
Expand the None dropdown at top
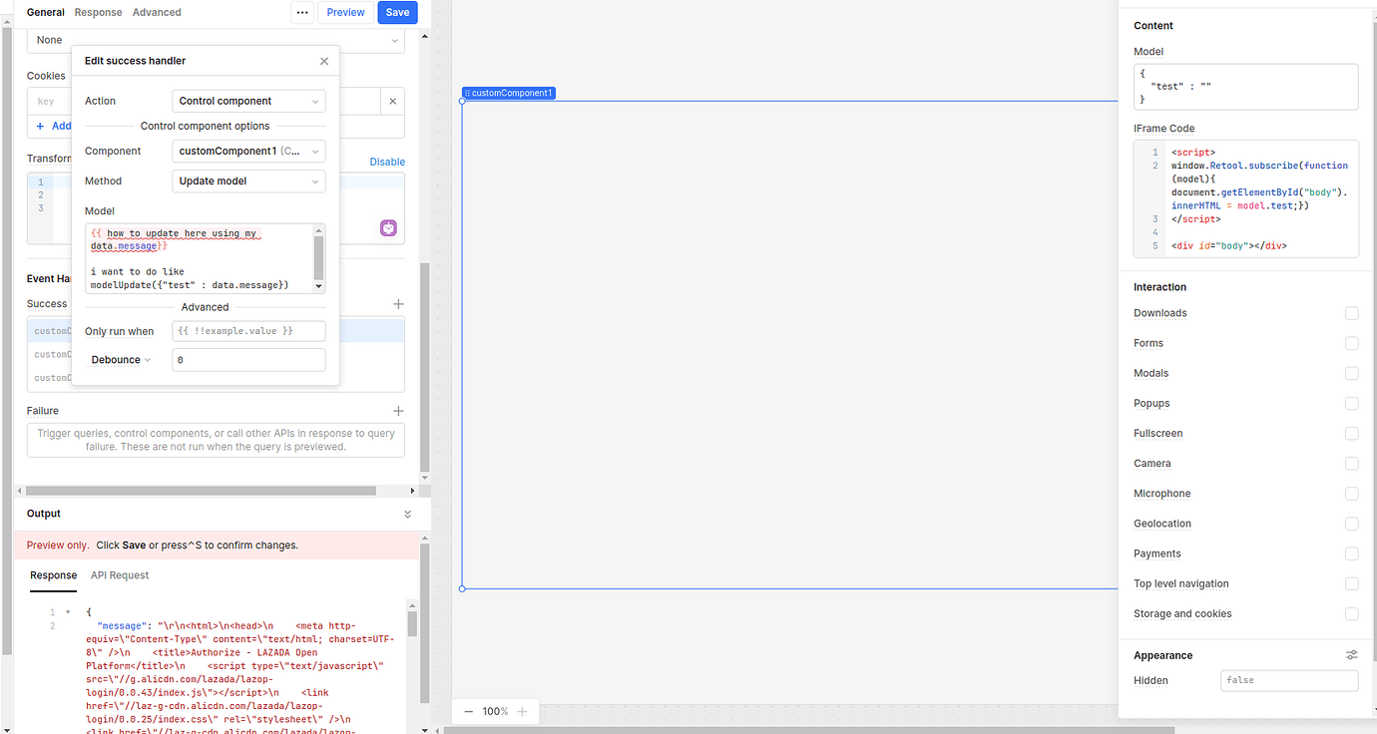click(x=216, y=41)
